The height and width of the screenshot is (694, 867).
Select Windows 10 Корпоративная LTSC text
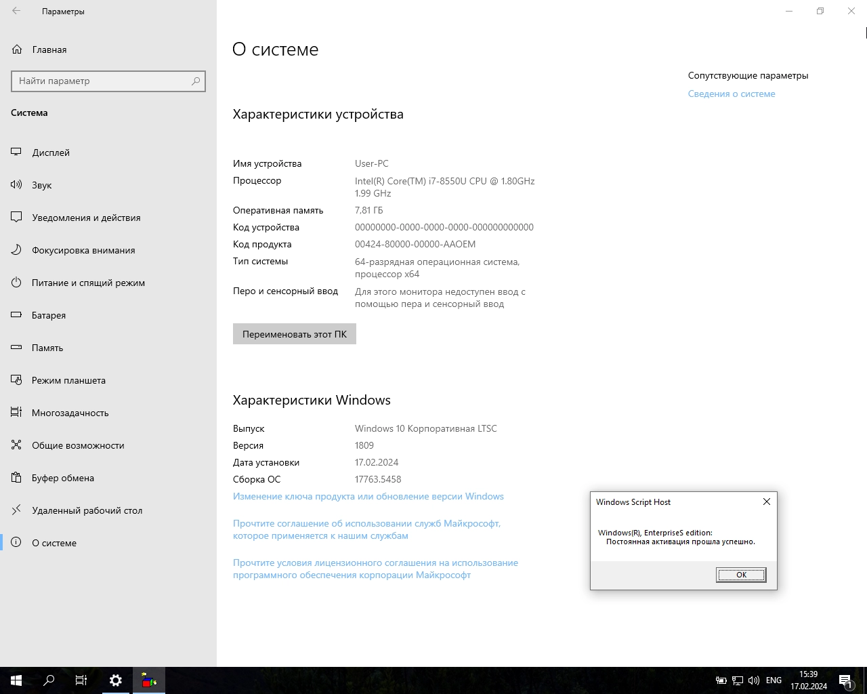pos(426,428)
